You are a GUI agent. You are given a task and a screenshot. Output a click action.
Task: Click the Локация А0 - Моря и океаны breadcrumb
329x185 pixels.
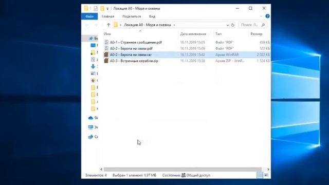tap(148, 25)
